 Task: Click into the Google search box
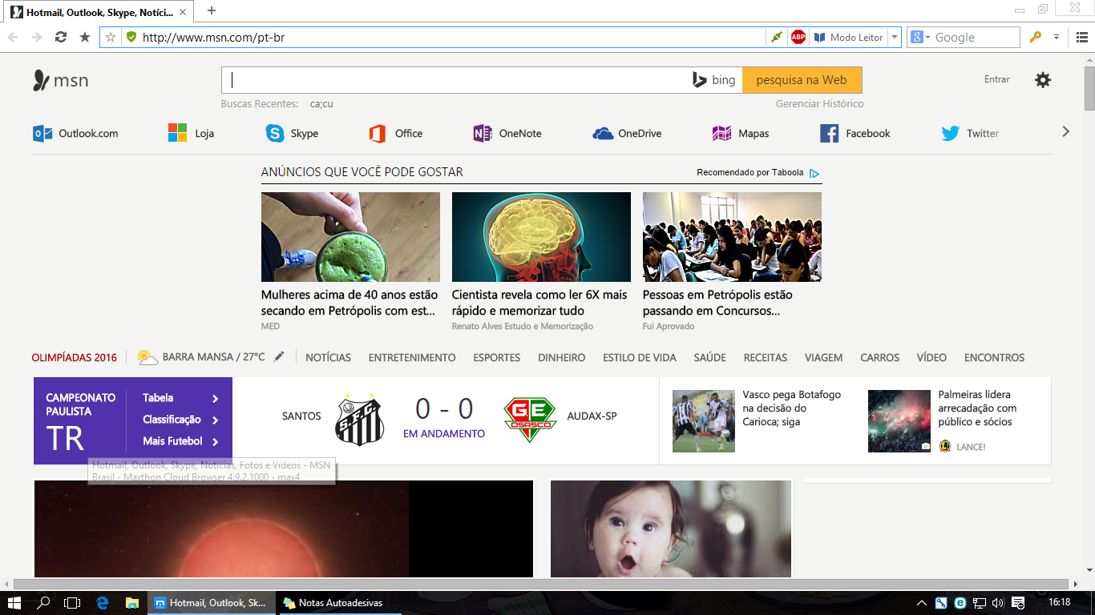tap(975, 37)
